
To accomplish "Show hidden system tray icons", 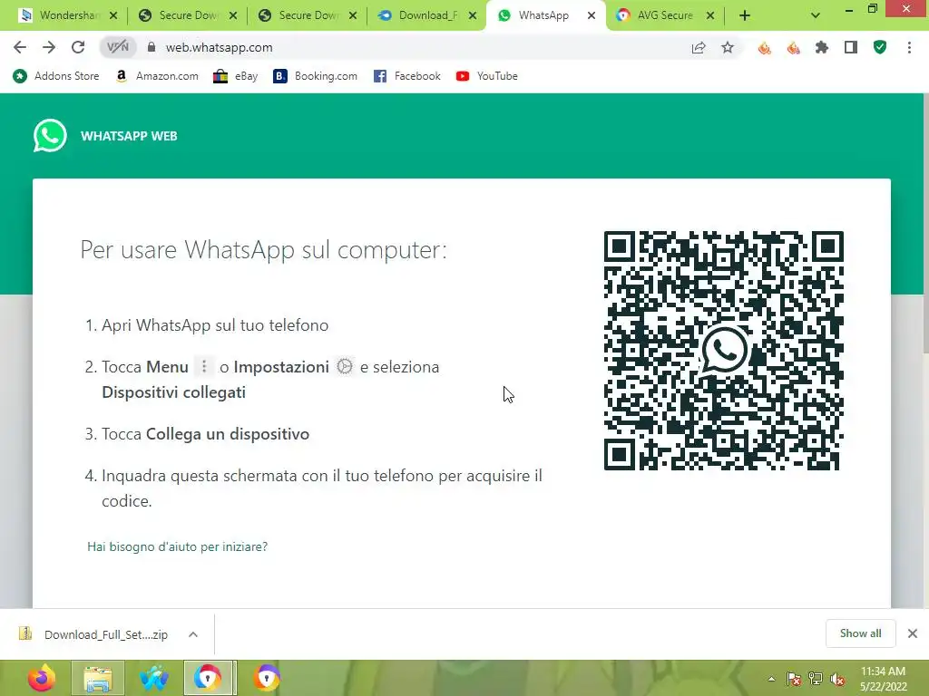I will (x=771, y=679).
